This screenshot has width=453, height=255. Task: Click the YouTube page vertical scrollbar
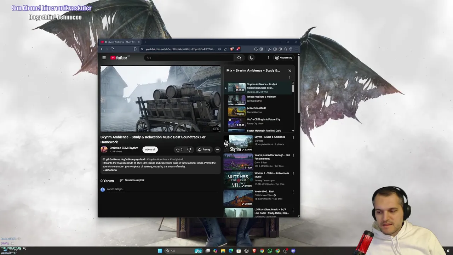pos(299,85)
